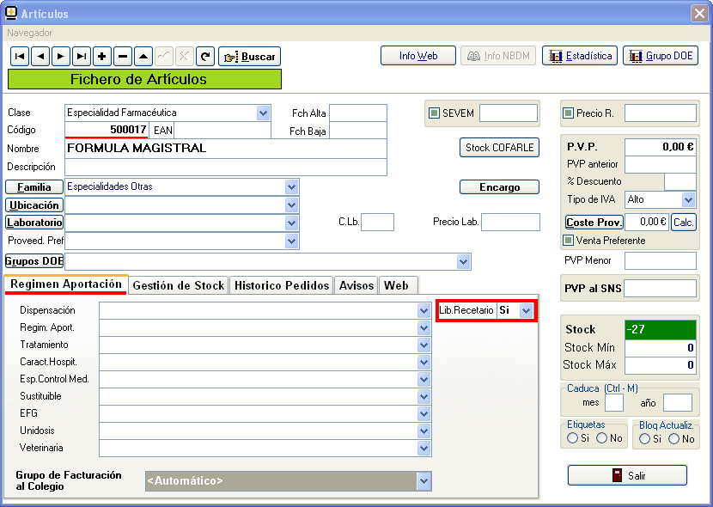This screenshot has height=507, width=713.
Task: Delete record with minus icon
Action: [123, 57]
